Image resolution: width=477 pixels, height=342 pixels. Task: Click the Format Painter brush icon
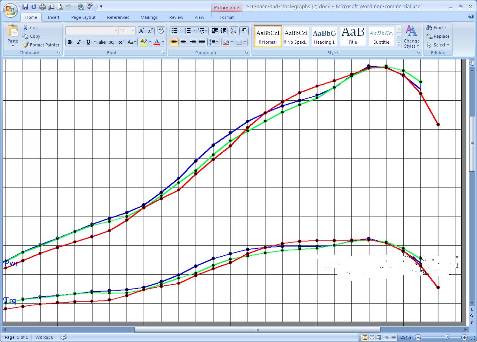point(26,45)
